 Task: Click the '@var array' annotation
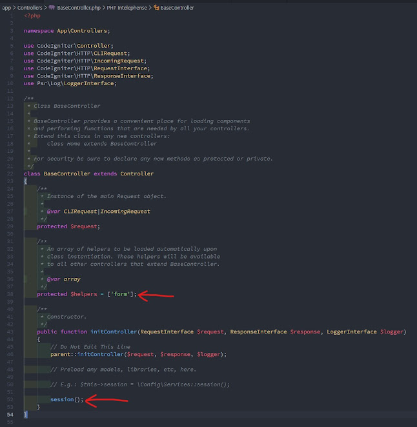(x=63, y=279)
